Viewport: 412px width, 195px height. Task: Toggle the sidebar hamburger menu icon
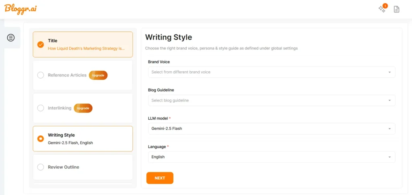[11, 37]
